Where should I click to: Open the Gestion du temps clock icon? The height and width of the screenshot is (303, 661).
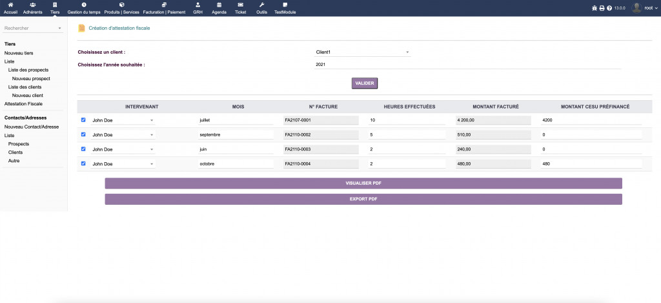point(84,5)
